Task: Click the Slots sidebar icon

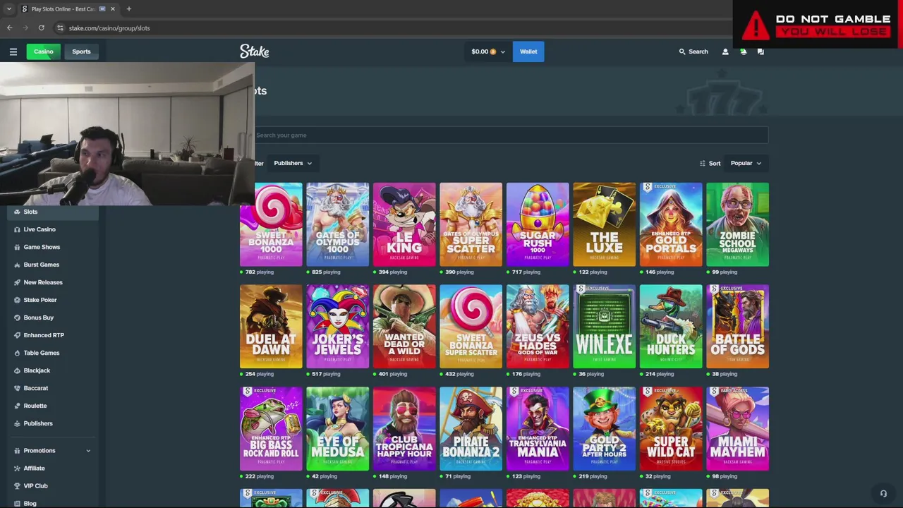Action: [x=17, y=212]
